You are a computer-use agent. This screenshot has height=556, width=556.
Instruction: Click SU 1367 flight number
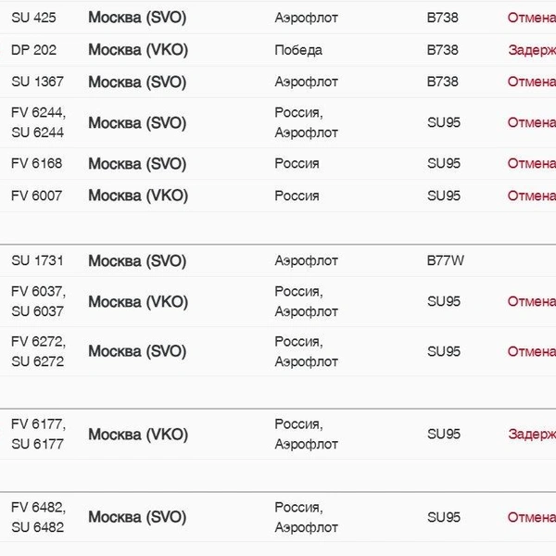[37, 82]
